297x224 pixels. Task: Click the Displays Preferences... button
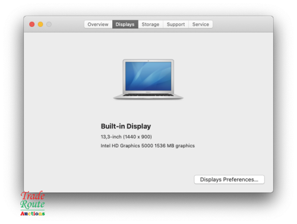[229, 179]
